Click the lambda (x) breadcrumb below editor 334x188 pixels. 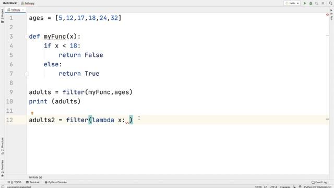coord(35,178)
